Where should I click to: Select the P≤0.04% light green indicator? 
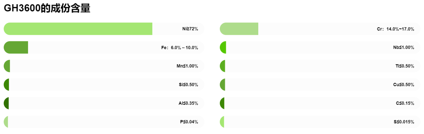pos(6,122)
